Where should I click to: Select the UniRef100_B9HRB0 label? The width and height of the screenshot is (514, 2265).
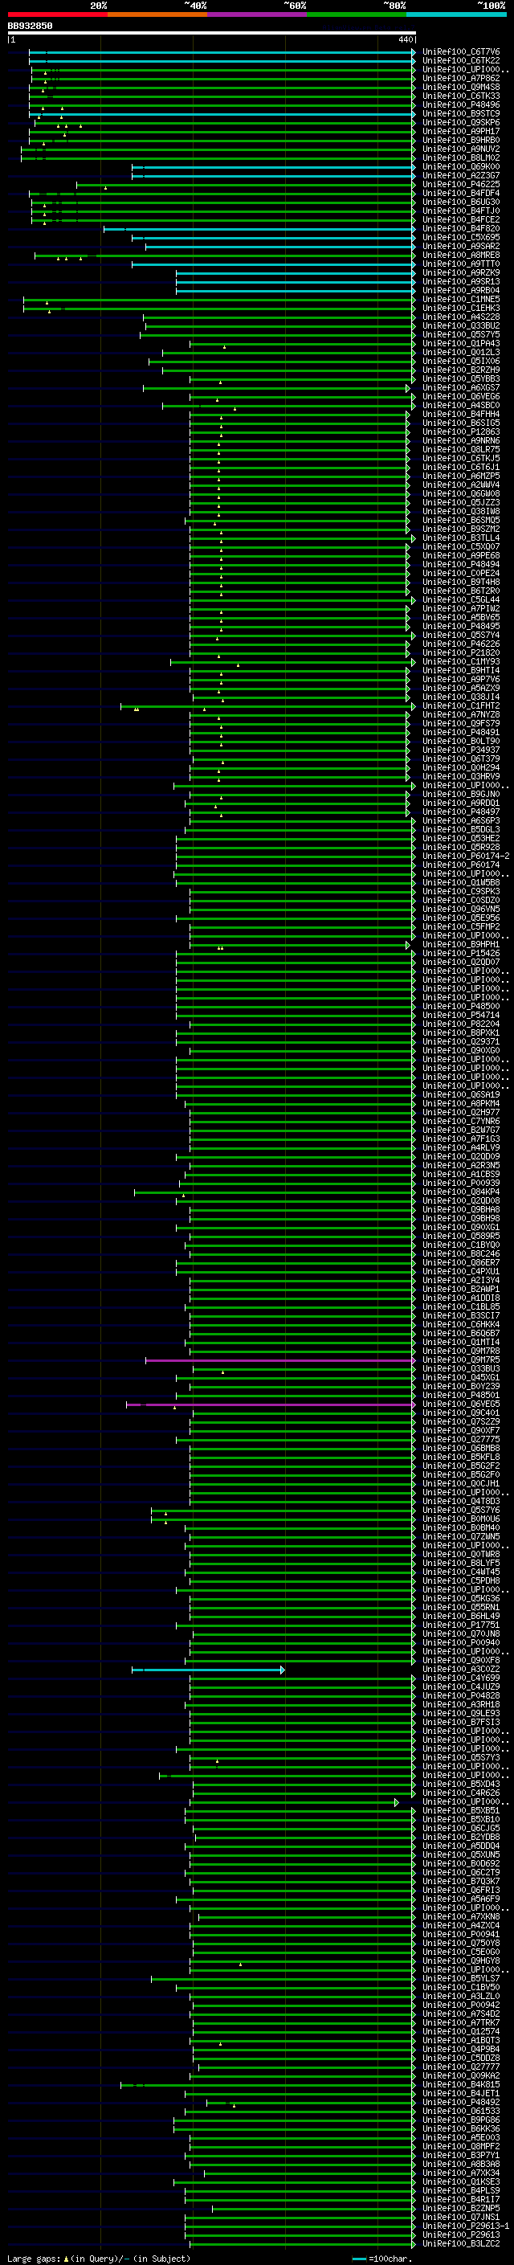460,140
